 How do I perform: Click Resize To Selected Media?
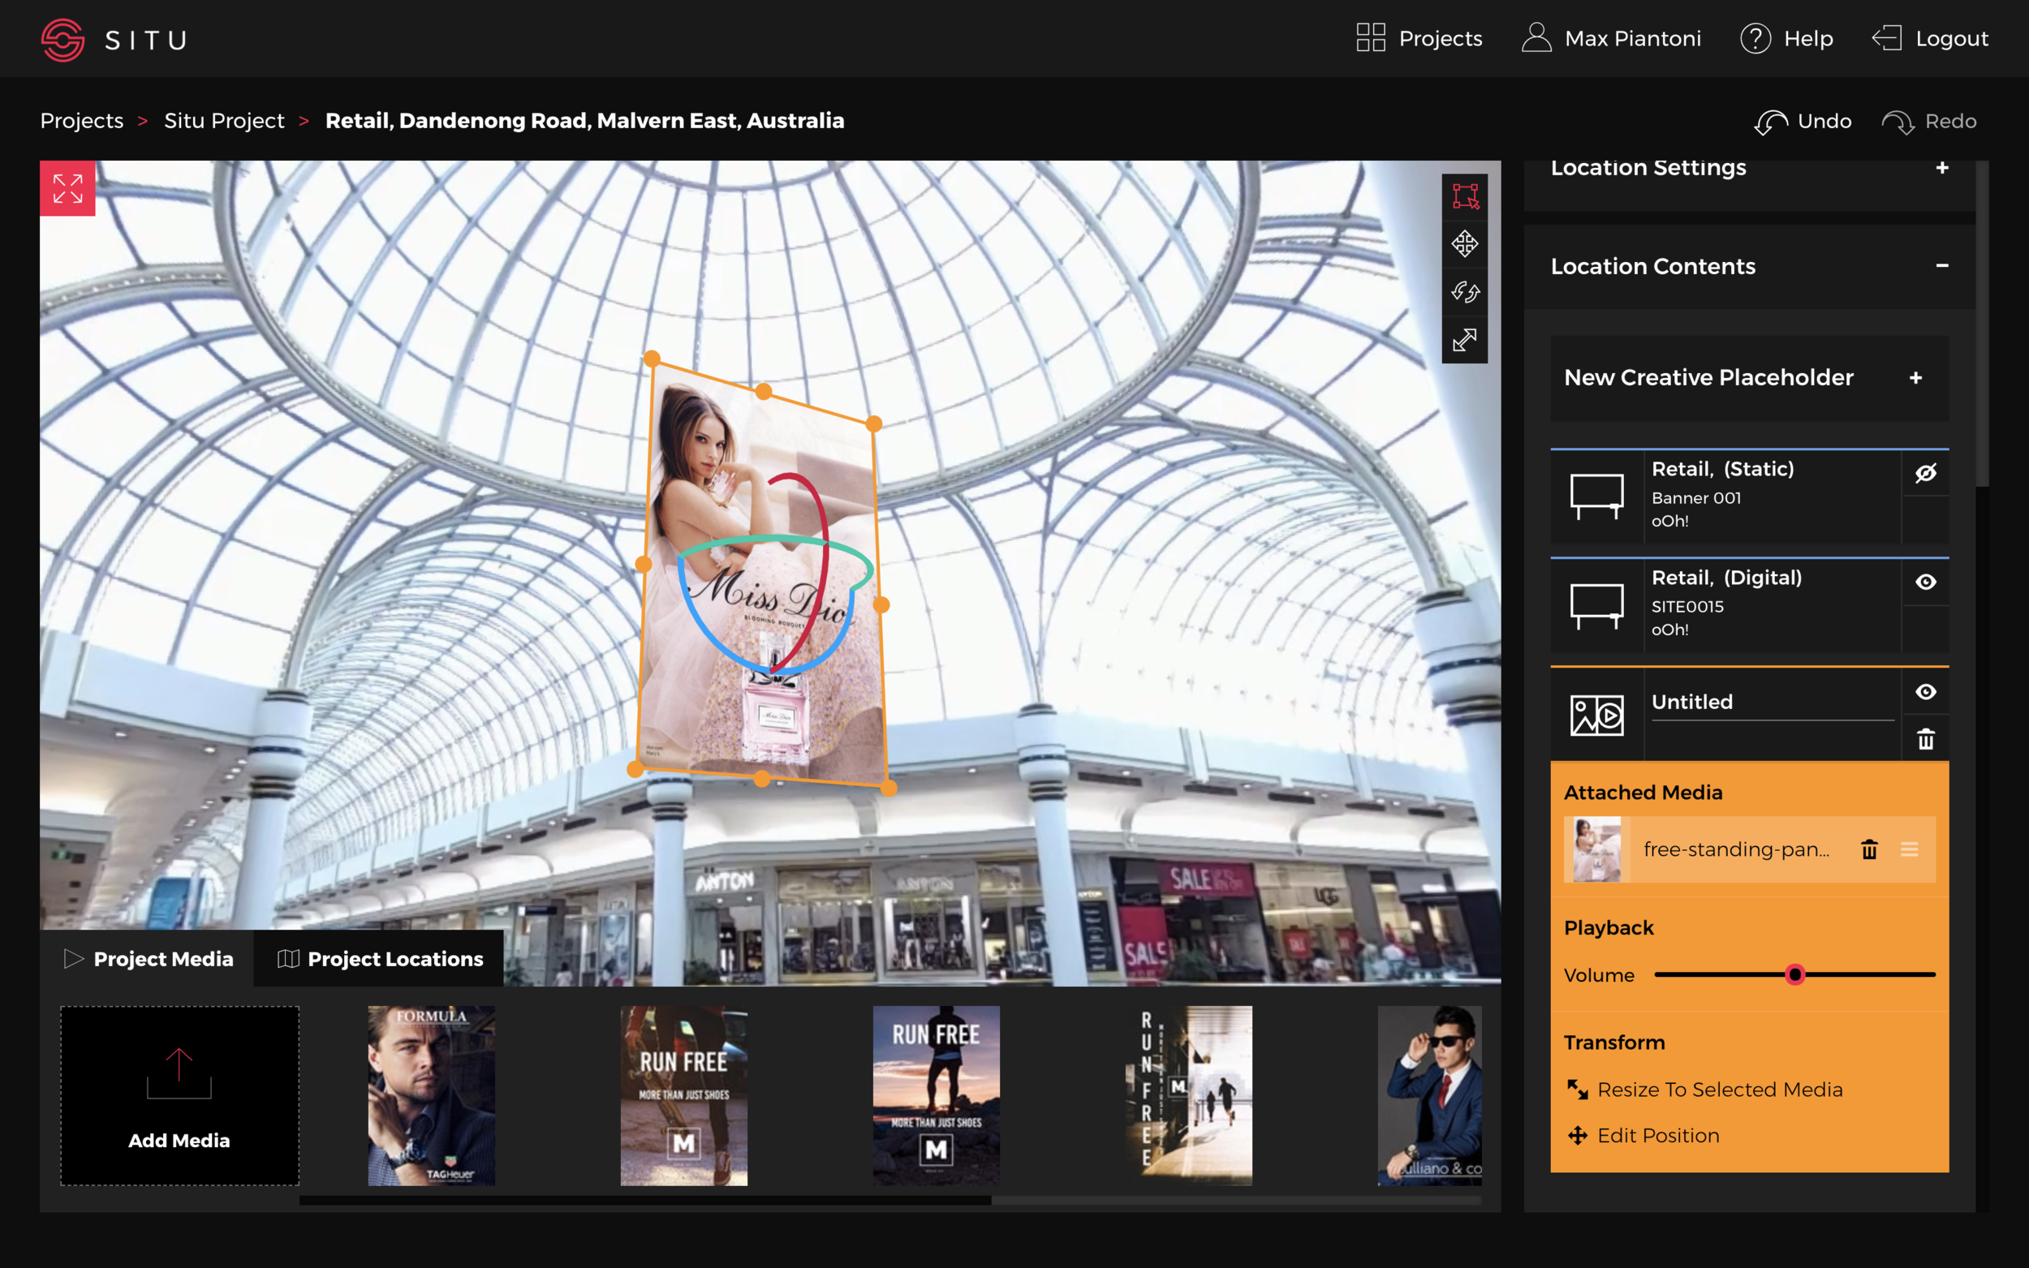click(x=1705, y=1090)
